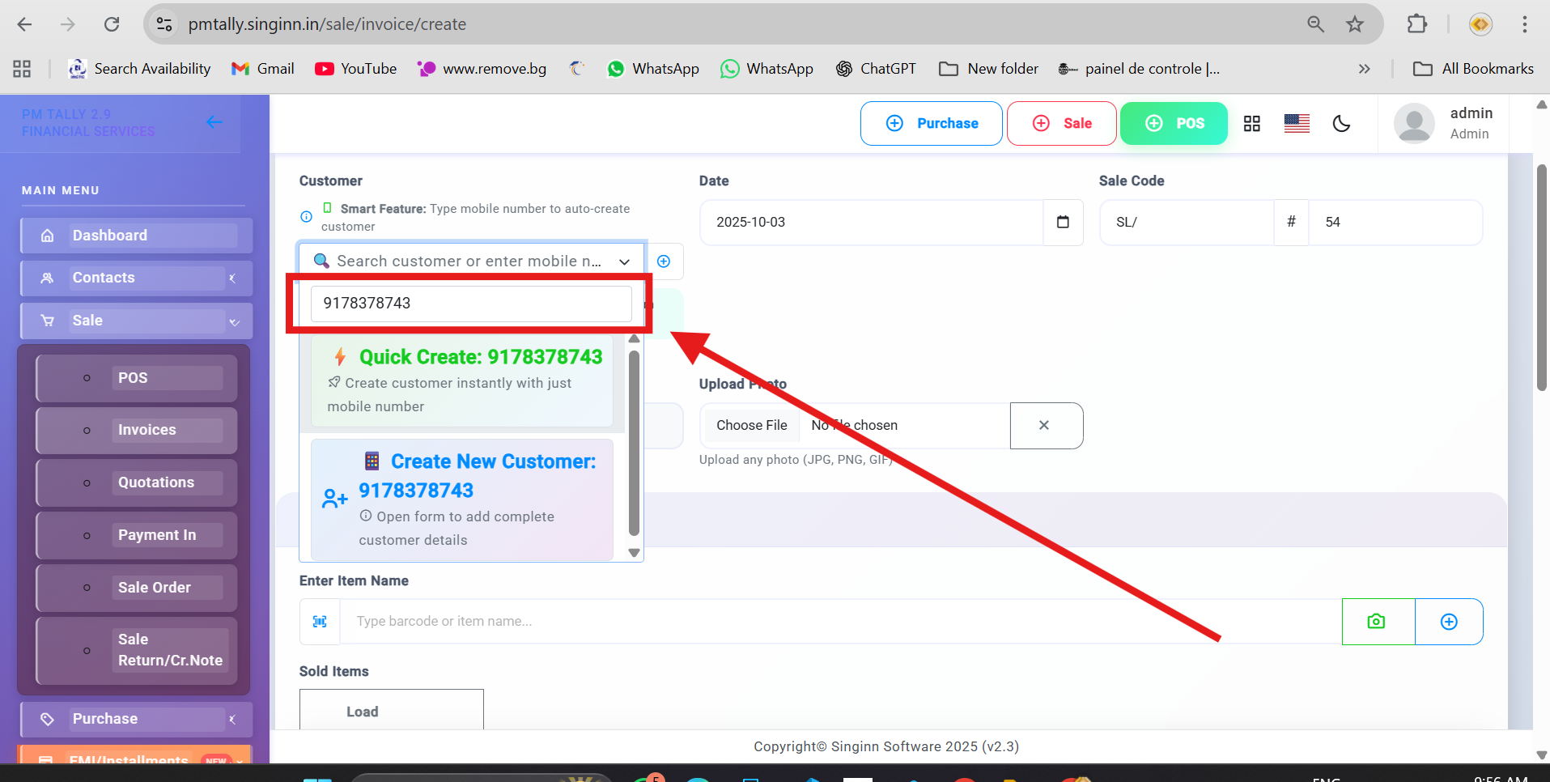Collapse the sidebar with the back arrow

coord(214,122)
